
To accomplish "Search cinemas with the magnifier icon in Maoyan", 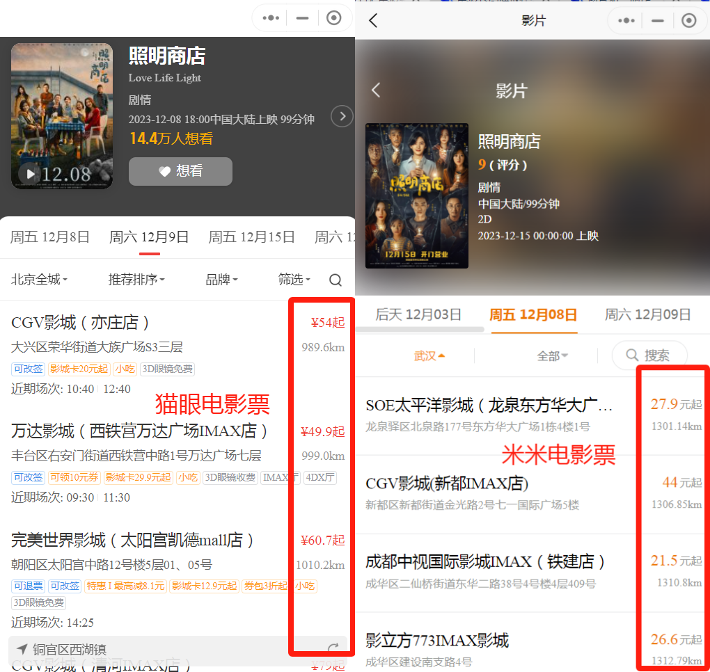I will pos(335,280).
